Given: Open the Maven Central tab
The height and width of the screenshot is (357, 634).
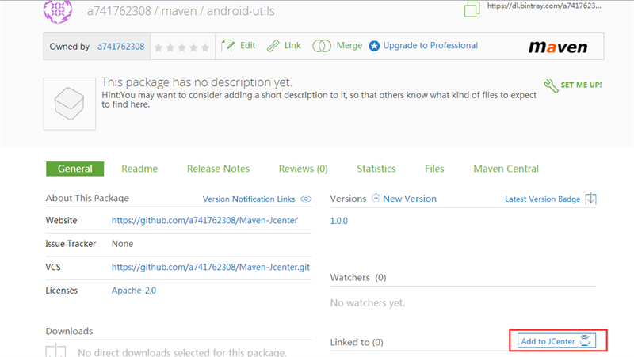Looking at the screenshot, I should tap(506, 169).
